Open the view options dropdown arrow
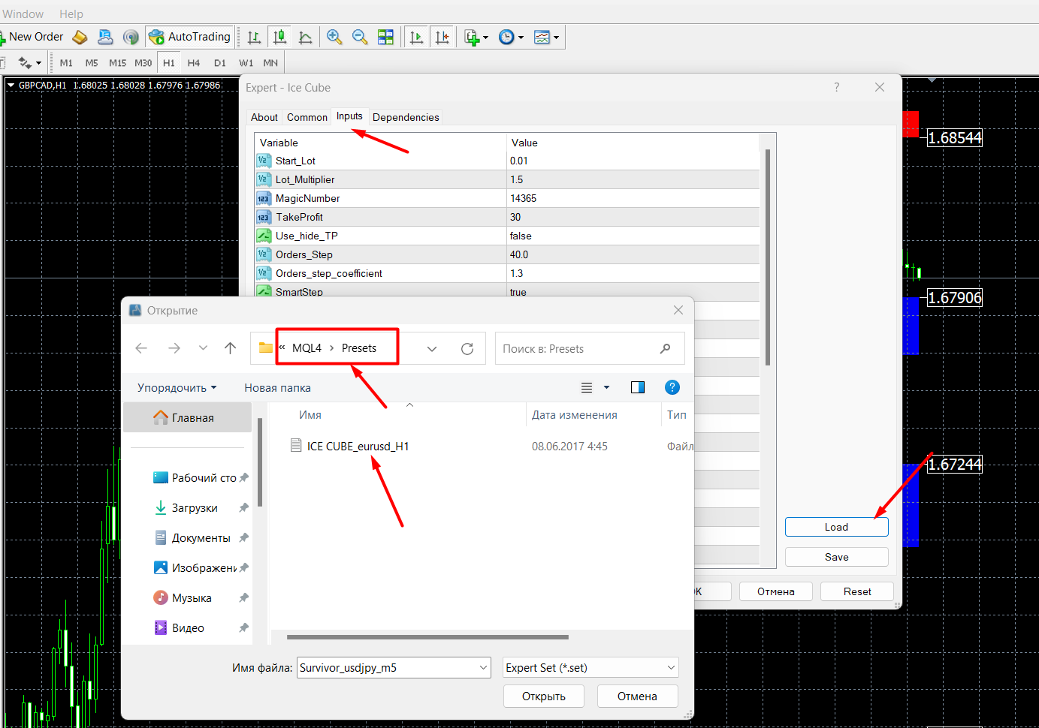The width and height of the screenshot is (1039, 728). click(606, 387)
